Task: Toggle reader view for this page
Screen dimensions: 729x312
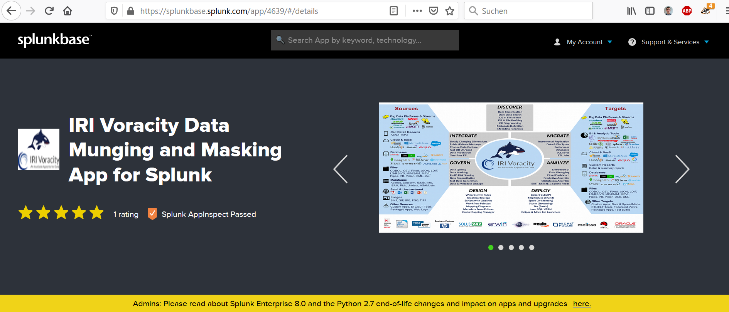Action: click(x=394, y=11)
